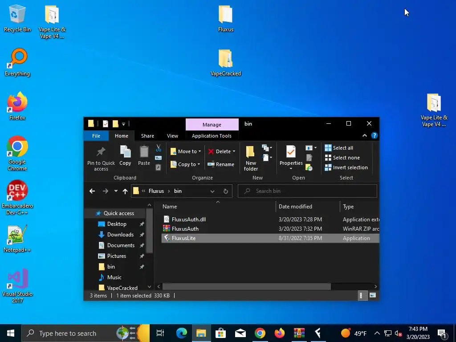This screenshot has width=456, height=342.
Task: Select the Embarcadero Dev-C++ desktop shortcut
Action: 17,197
